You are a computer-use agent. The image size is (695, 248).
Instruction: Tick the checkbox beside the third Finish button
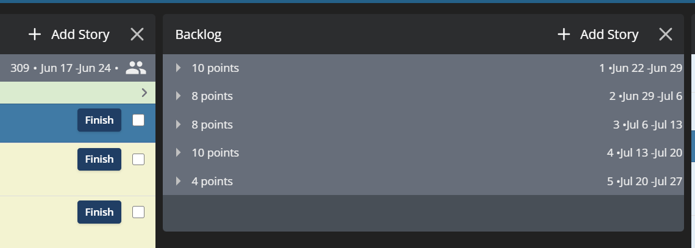(x=138, y=212)
